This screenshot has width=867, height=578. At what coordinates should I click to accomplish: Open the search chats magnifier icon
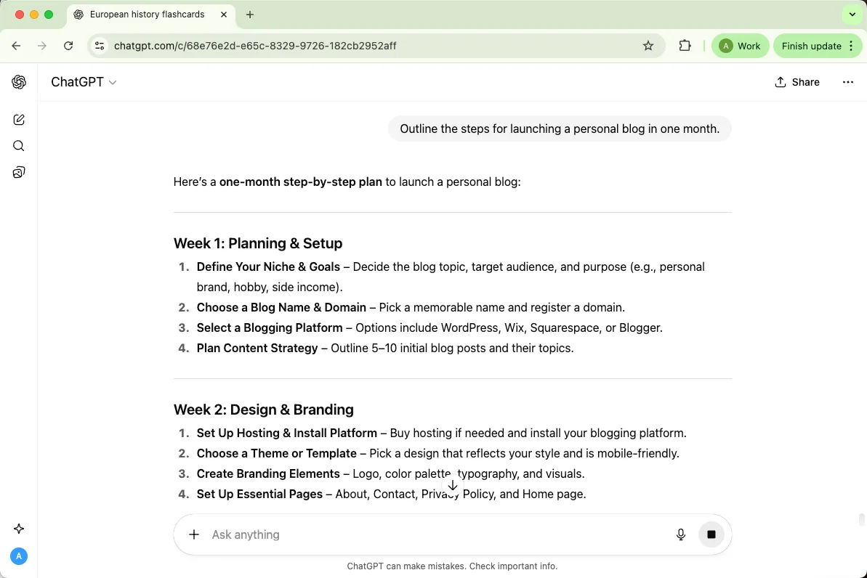coord(19,146)
